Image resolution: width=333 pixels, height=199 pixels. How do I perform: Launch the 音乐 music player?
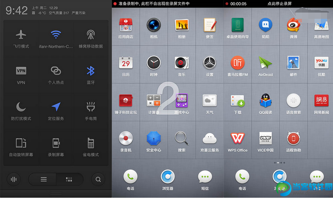click(x=182, y=63)
